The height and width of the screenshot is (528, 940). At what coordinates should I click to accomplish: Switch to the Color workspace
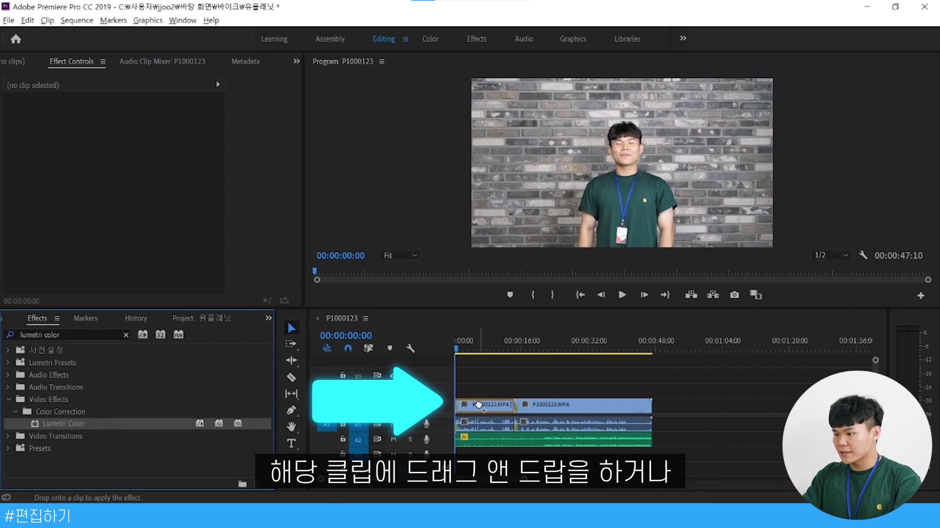point(430,39)
